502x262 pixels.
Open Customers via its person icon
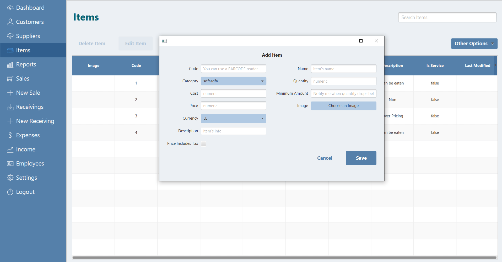click(x=10, y=22)
